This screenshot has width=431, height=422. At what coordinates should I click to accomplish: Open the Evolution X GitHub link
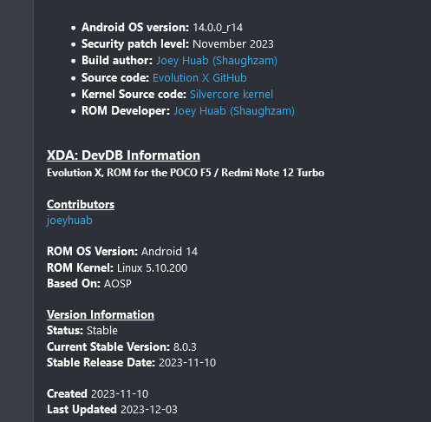click(x=199, y=77)
